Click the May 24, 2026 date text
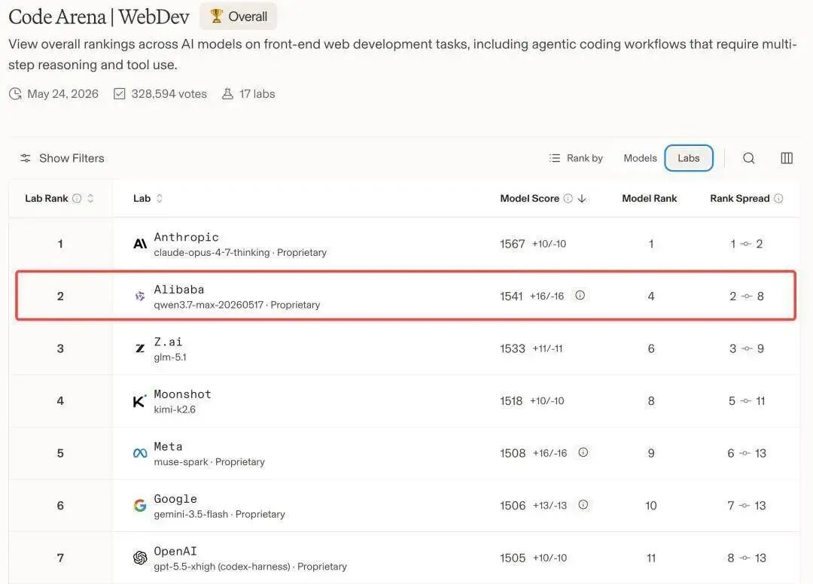 pyautogui.click(x=62, y=94)
